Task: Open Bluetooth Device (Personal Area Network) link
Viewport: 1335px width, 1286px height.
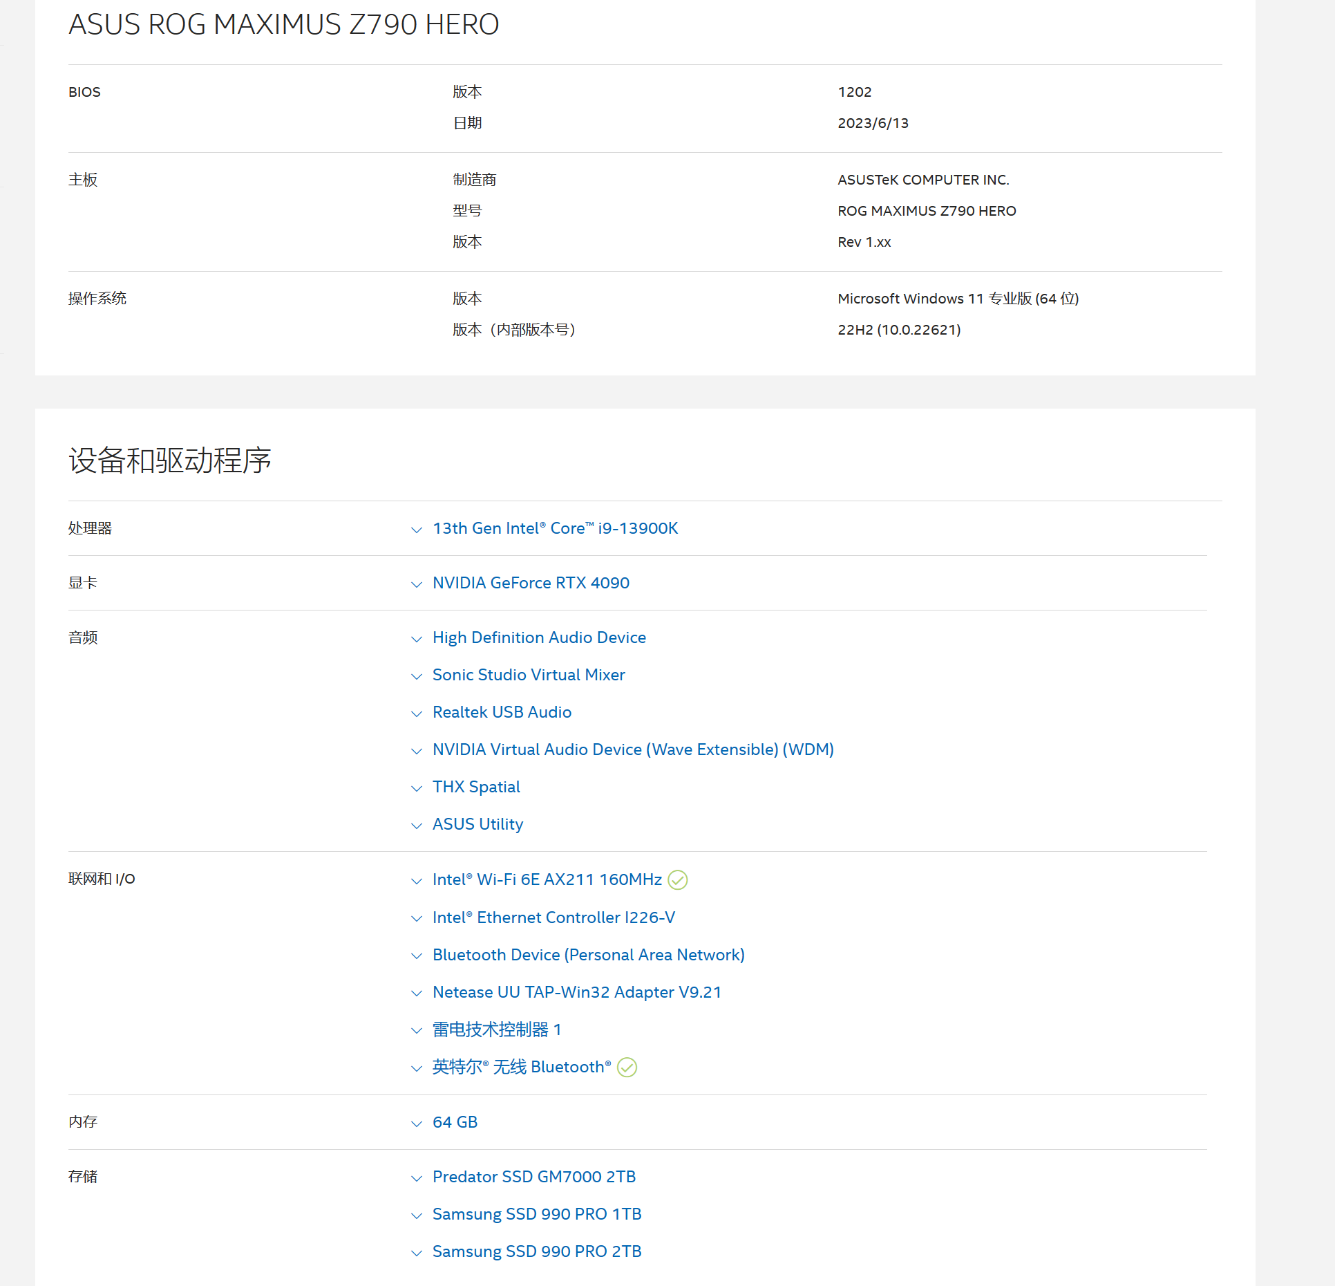Action: tap(589, 955)
